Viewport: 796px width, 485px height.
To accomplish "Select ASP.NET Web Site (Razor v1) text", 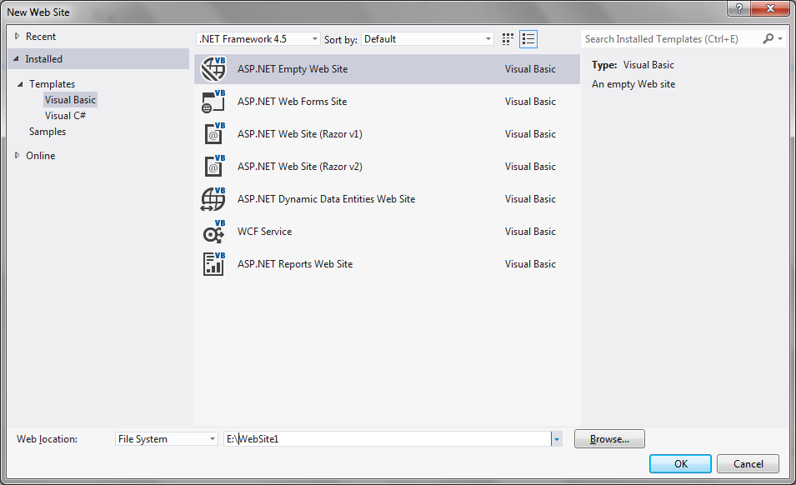I will [x=299, y=134].
